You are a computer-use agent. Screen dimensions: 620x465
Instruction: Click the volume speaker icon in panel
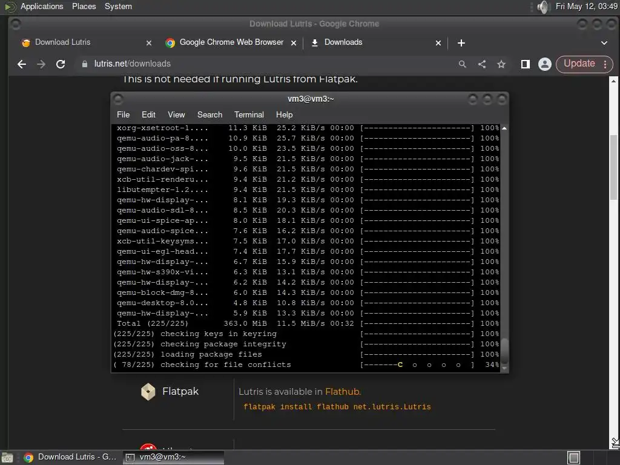(x=544, y=7)
